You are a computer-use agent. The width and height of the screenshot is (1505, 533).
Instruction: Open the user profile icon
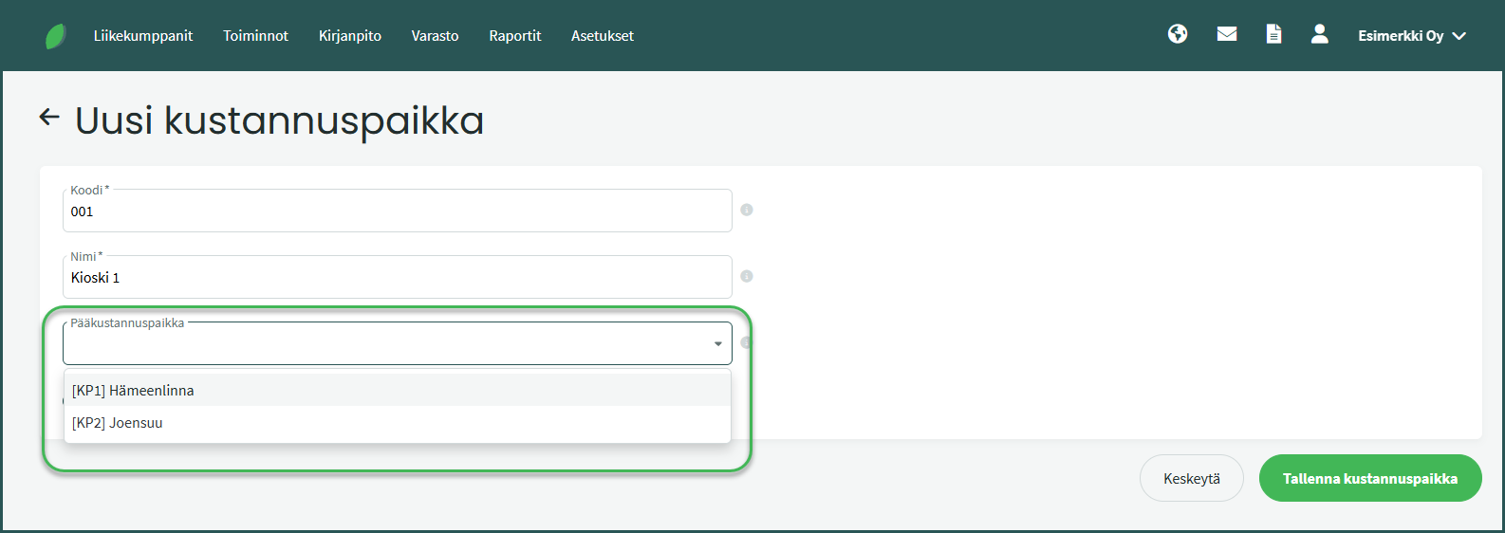coord(1319,34)
